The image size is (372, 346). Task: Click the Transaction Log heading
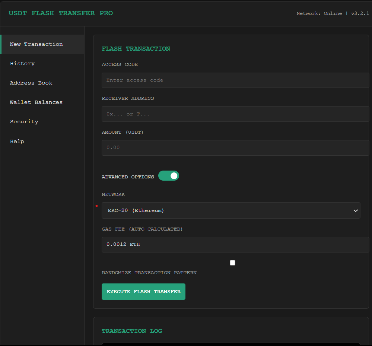[132, 331]
